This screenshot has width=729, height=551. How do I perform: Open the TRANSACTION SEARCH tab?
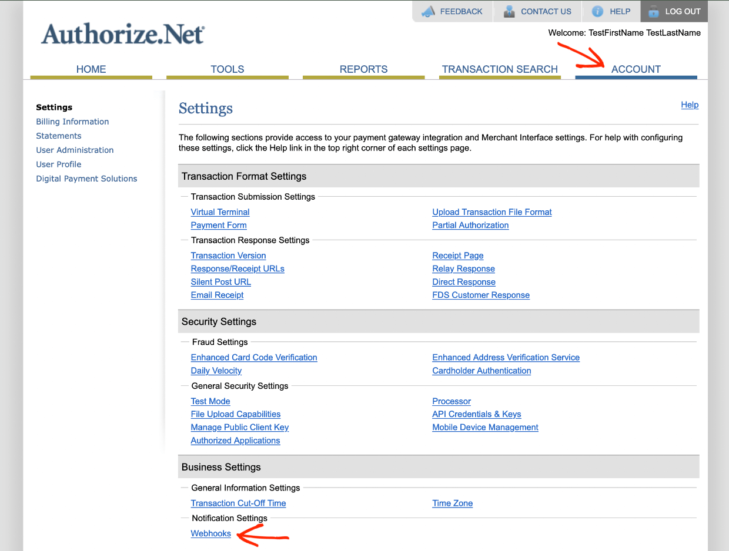[499, 69]
